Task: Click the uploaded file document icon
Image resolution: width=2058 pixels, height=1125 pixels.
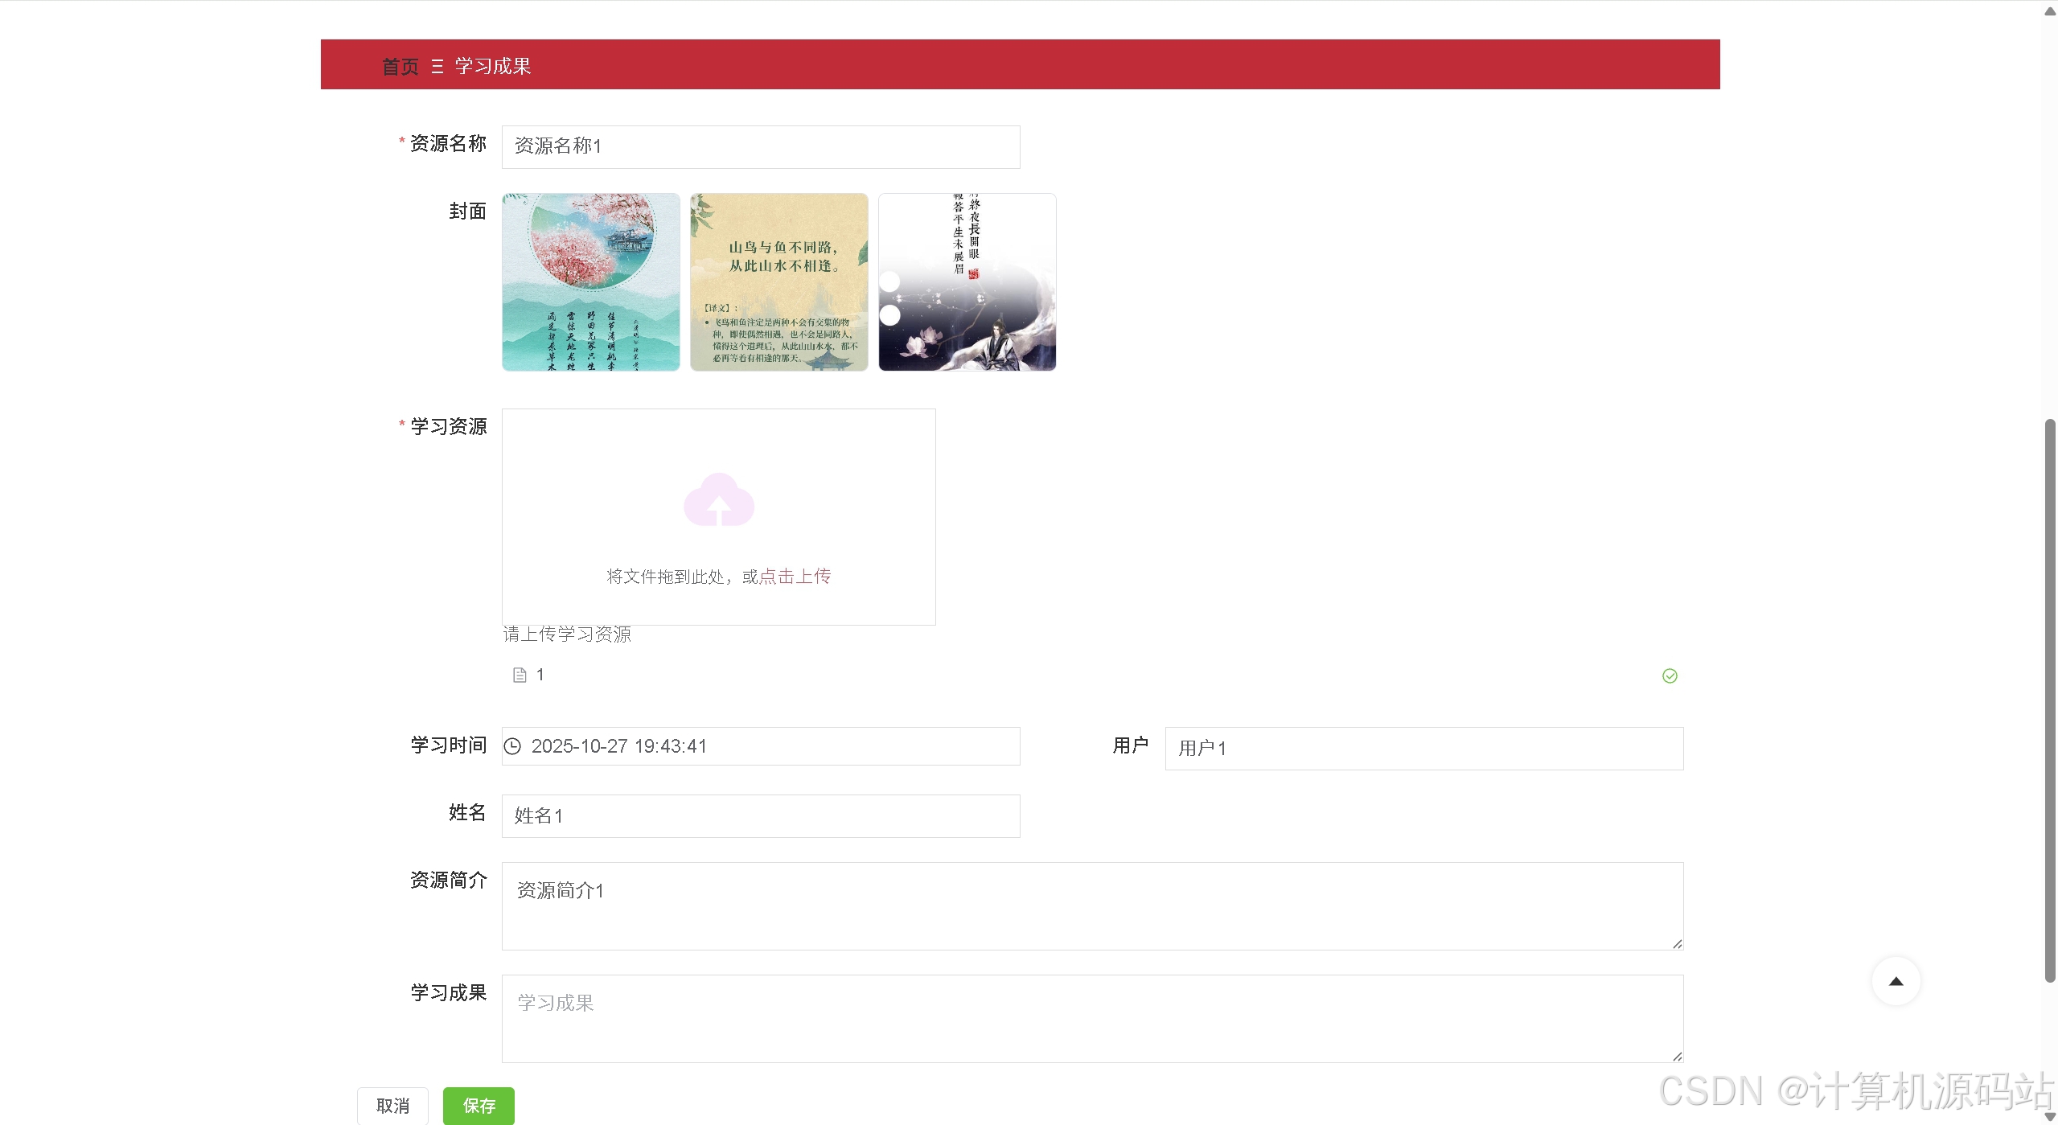Action: [520, 675]
